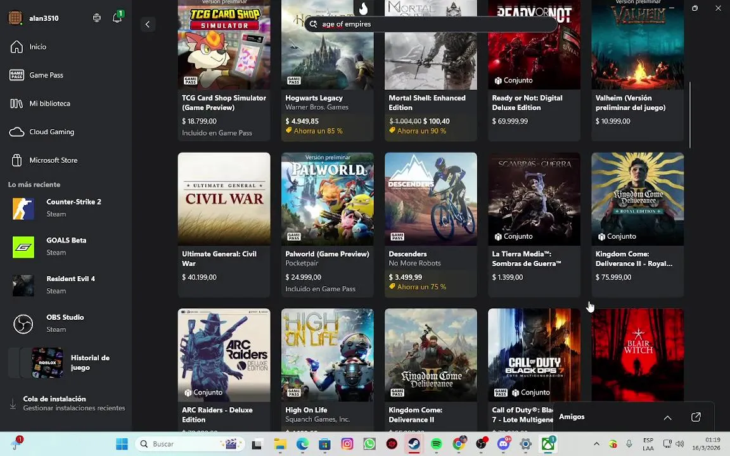This screenshot has height=456, width=730.
Task: Click the search magnifier icon in search bar
Action: pos(313,24)
